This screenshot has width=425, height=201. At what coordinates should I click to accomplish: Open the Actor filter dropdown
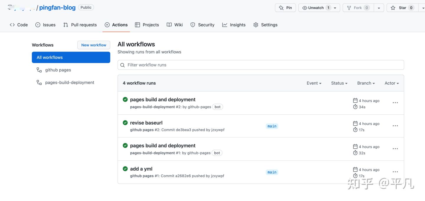[392, 83]
